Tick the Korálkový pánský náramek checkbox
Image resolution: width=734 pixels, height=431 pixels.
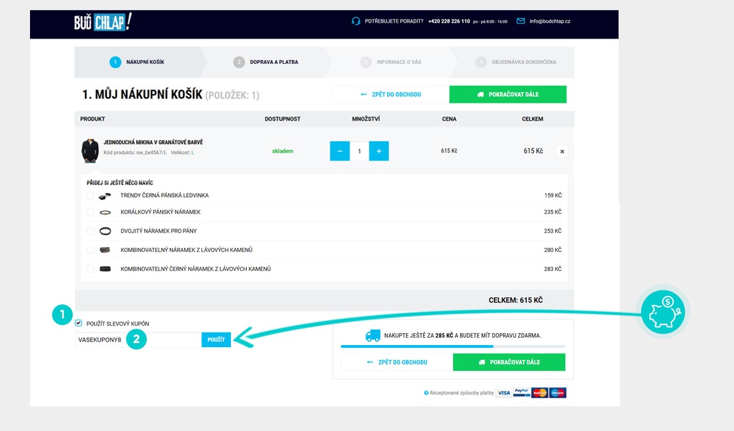(x=90, y=213)
